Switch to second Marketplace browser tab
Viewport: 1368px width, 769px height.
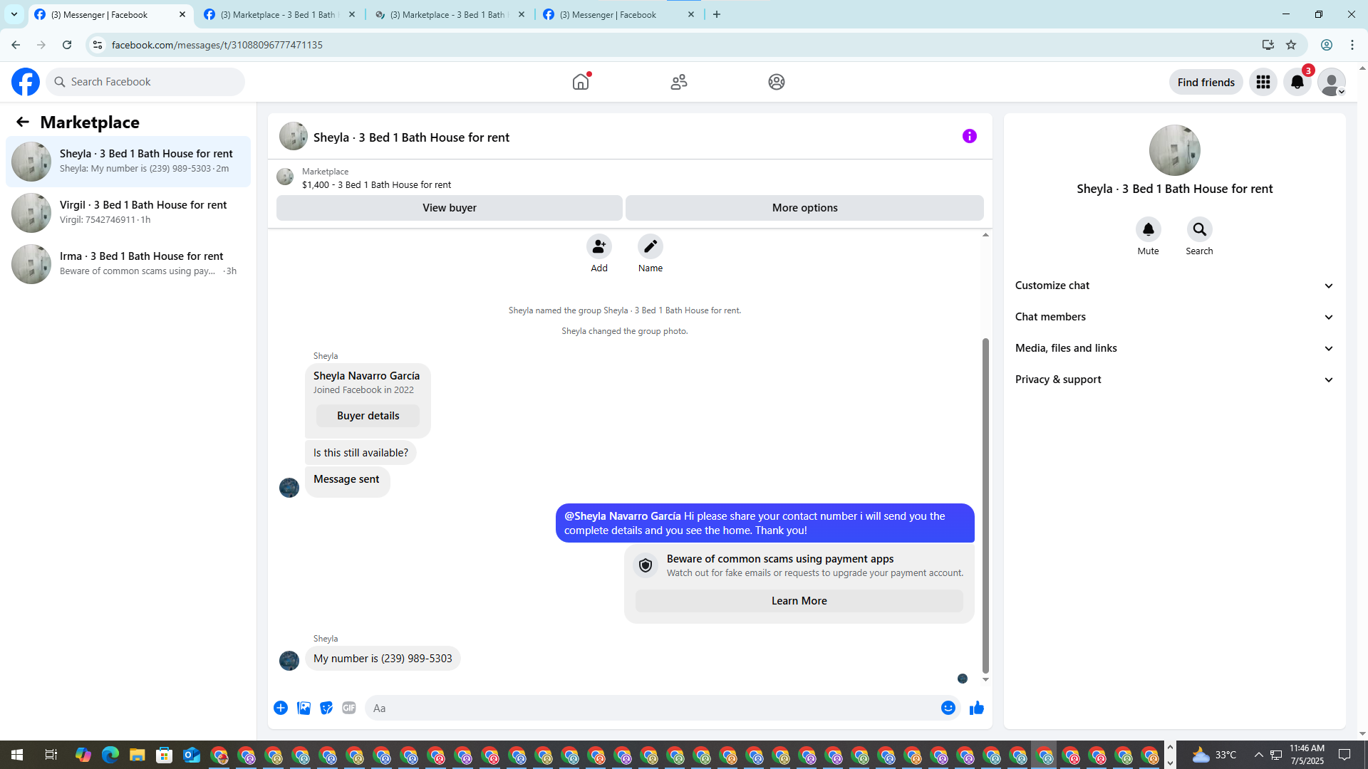click(x=449, y=14)
